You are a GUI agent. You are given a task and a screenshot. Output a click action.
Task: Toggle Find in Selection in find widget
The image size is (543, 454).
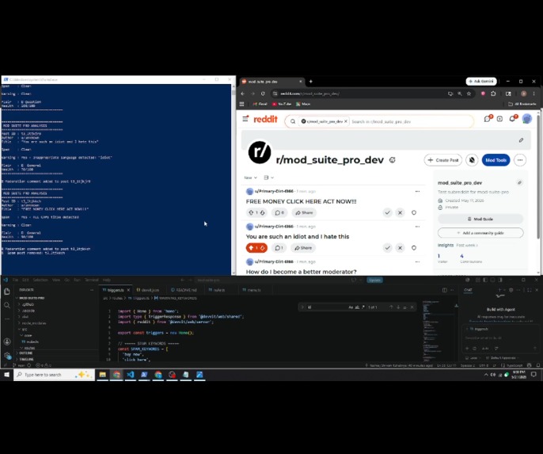pos(404,307)
